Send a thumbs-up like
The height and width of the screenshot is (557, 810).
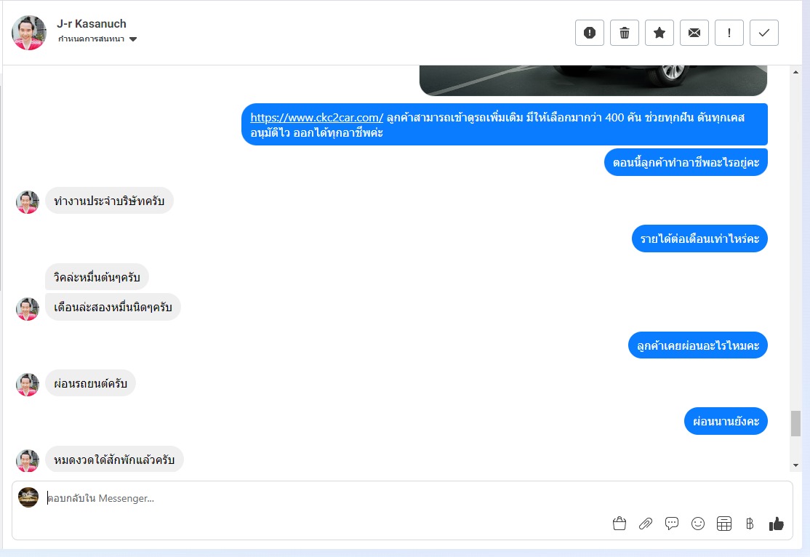(777, 524)
